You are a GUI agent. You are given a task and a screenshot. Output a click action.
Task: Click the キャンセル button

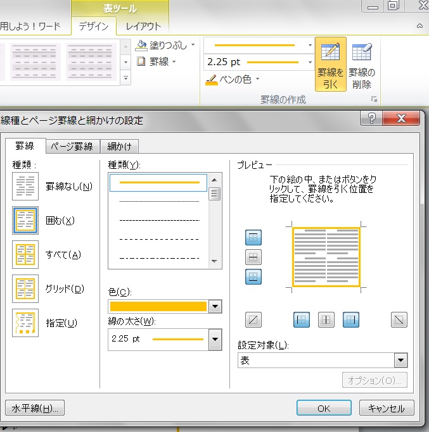[x=387, y=408]
